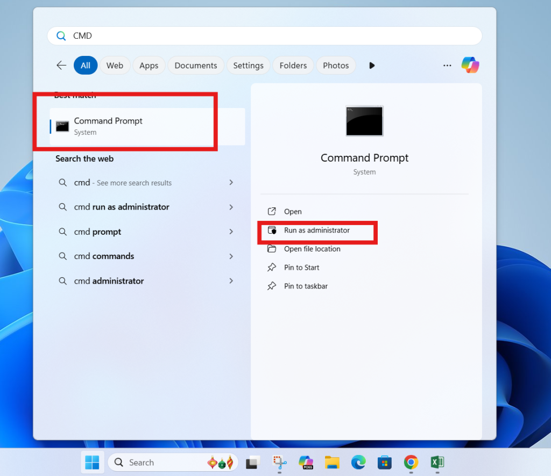Viewport: 551px width, 476px height.
Task: Launch Snipping Tool from the taskbar
Action: 279,462
